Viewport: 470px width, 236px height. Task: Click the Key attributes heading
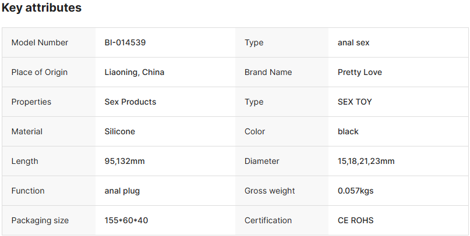(41, 8)
